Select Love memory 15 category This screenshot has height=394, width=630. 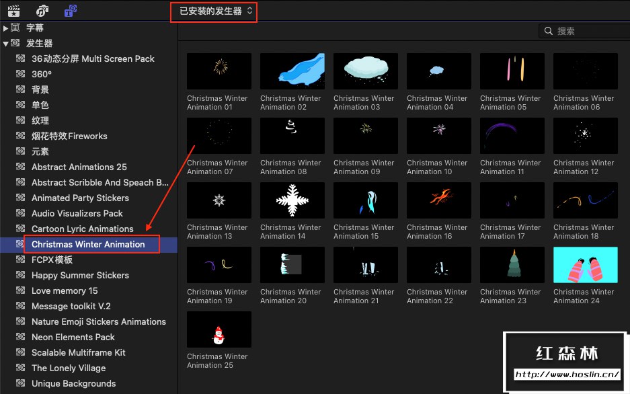(65, 290)
